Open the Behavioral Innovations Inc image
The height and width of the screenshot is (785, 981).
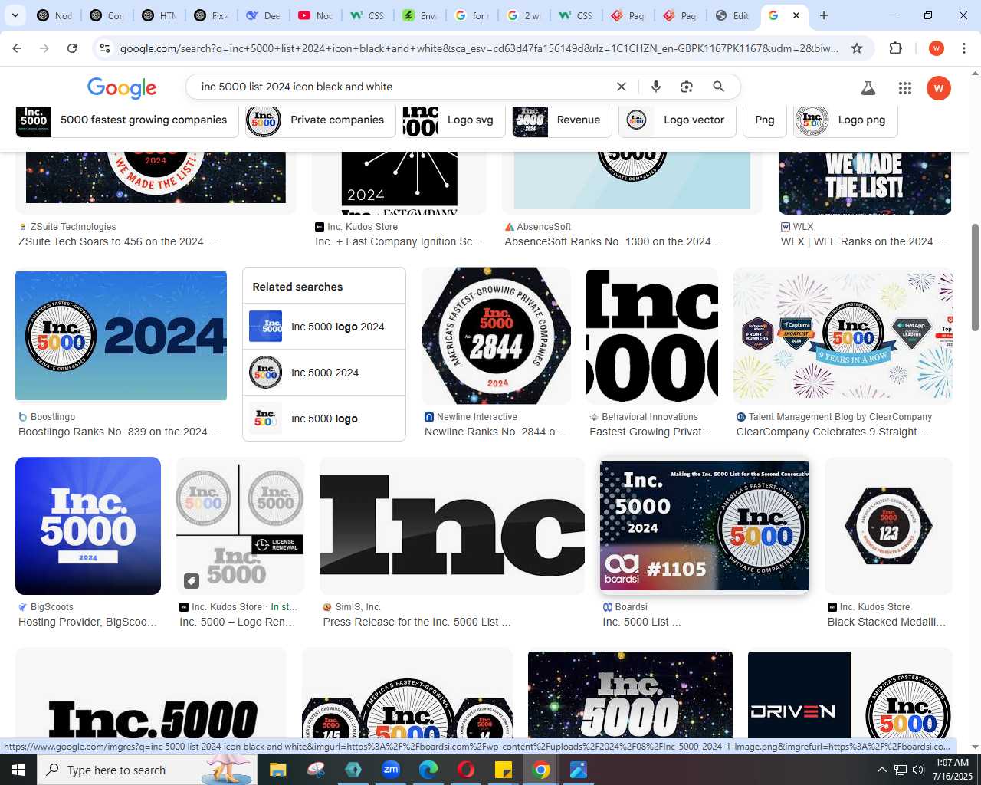point(652,336)
